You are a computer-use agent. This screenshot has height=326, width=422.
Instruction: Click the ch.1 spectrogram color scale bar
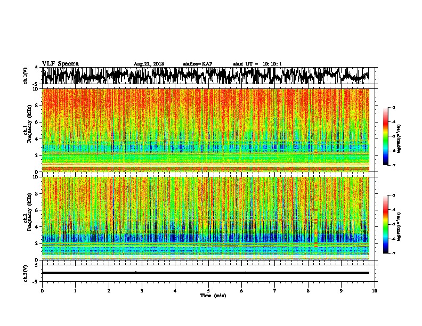tap(385, 136)
